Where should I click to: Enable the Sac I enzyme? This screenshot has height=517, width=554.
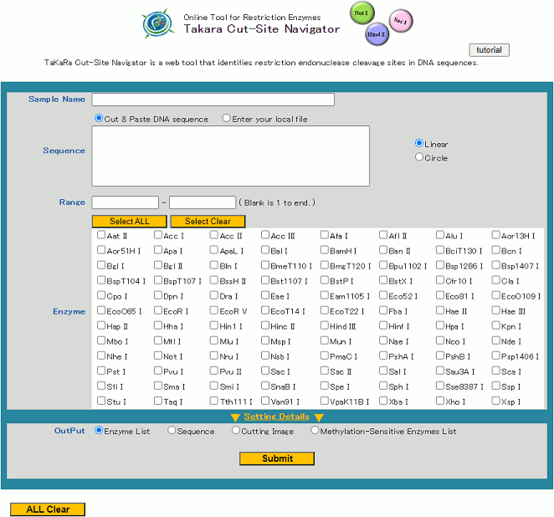265,371
